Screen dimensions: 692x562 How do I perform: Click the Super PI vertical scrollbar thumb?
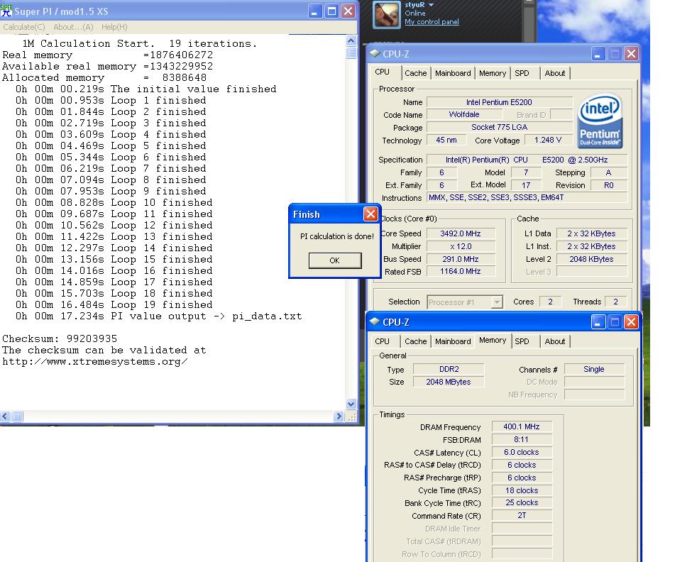point(351,53)
